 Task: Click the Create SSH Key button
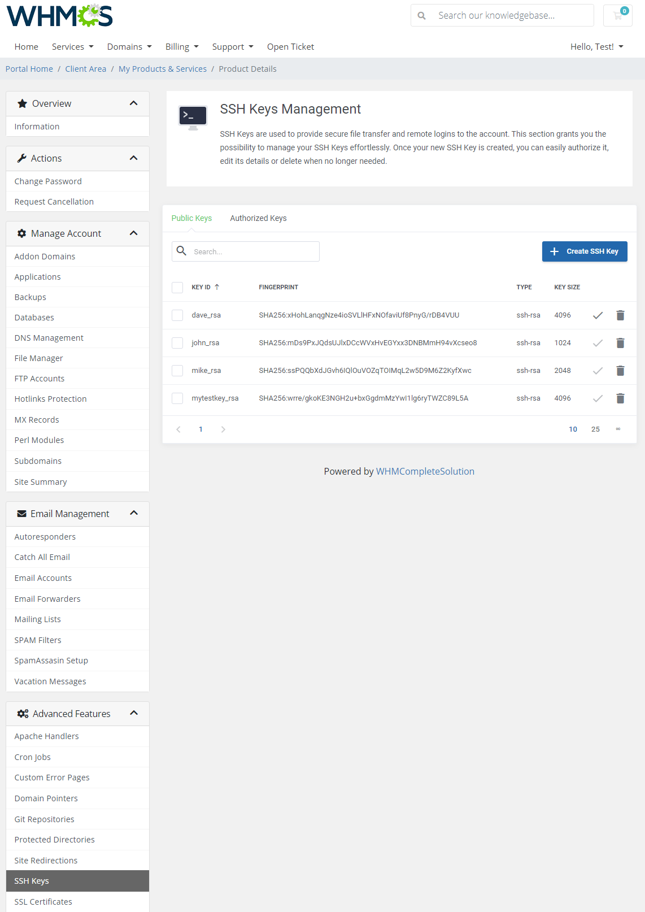point(585,251)
